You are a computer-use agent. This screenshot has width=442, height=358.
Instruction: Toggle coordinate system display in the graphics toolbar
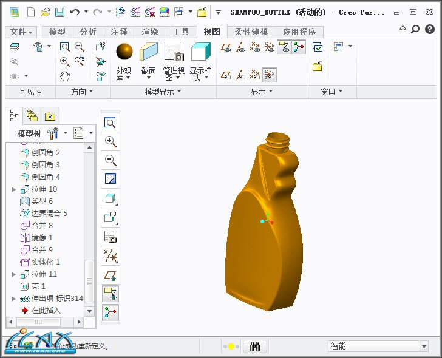coord(110,294)
